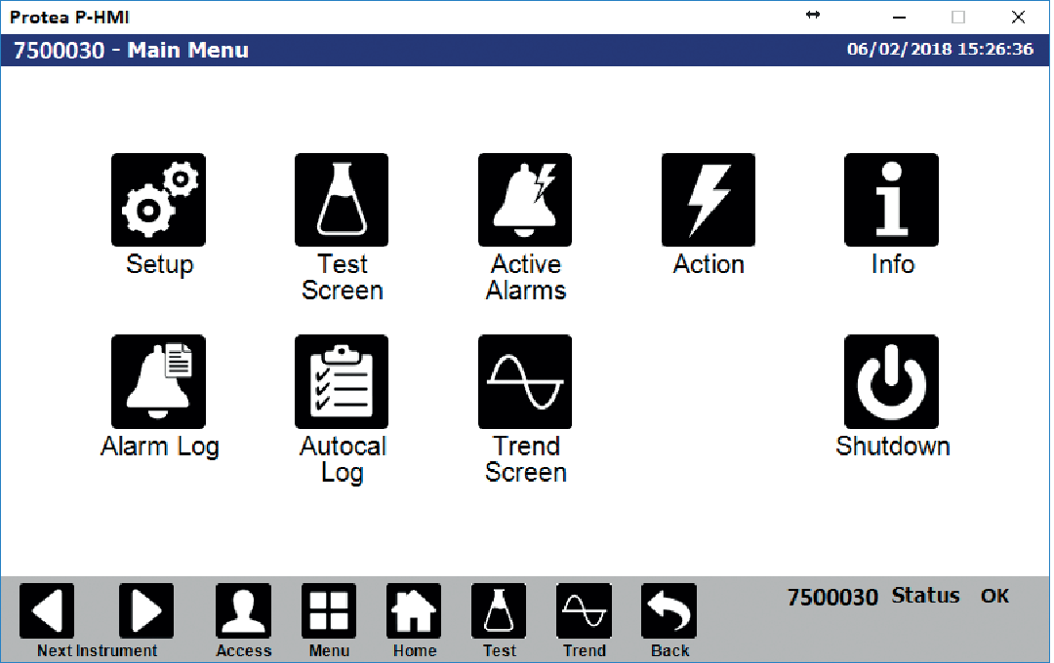1054x663 pixels.
Task: Click the Trend button in bottom bar
Action: 584,611
